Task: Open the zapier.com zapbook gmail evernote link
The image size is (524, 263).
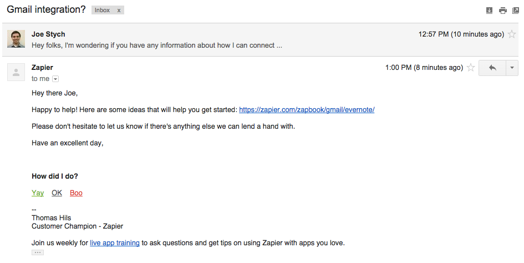Action: [307, 109]
